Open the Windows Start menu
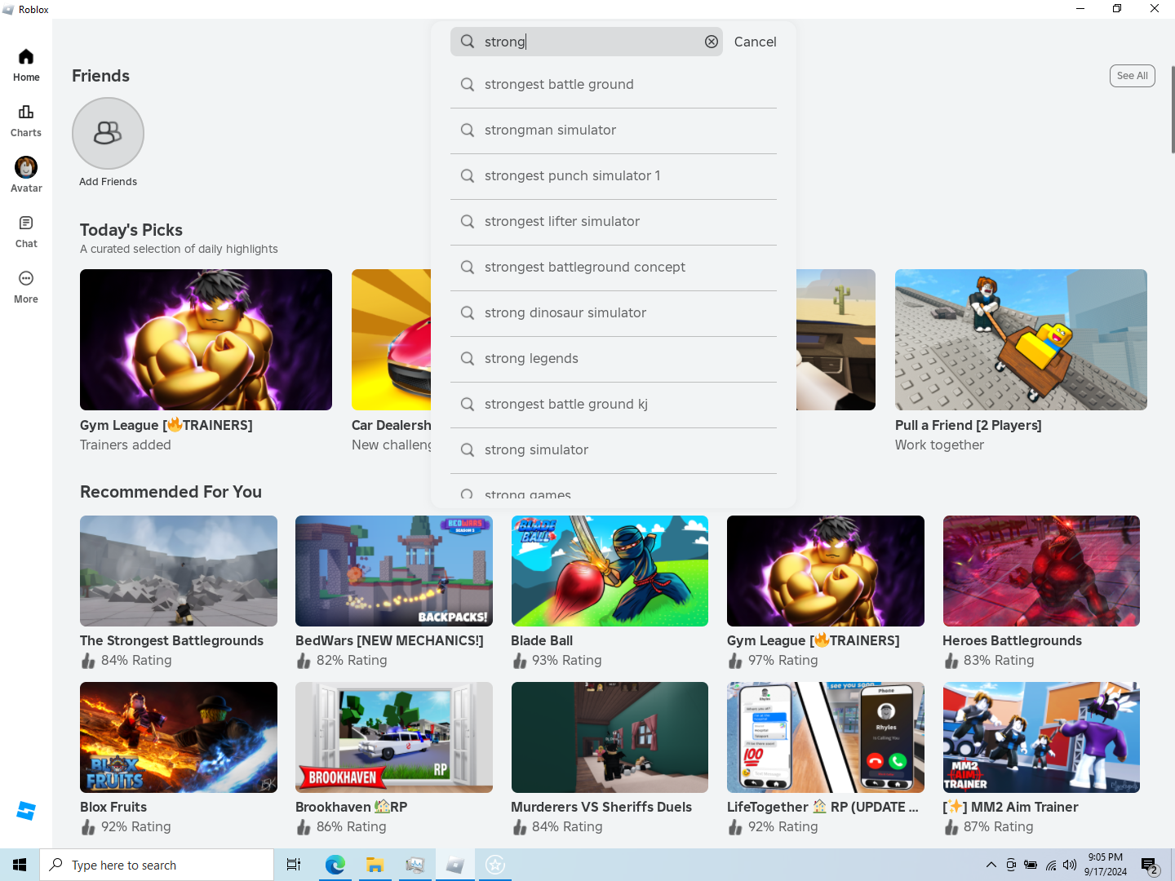Viewport: 1175px width, 881px height. pos(20,865)
